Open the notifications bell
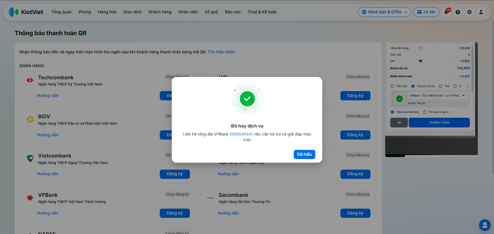 [x=446, y=12]
